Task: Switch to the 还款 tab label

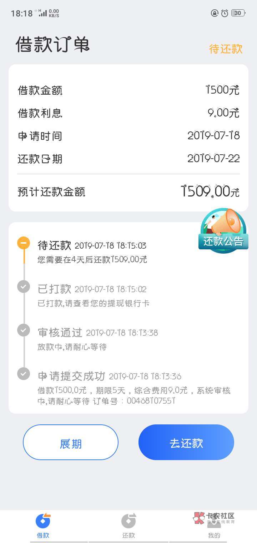Action: [x=128, y=535]
